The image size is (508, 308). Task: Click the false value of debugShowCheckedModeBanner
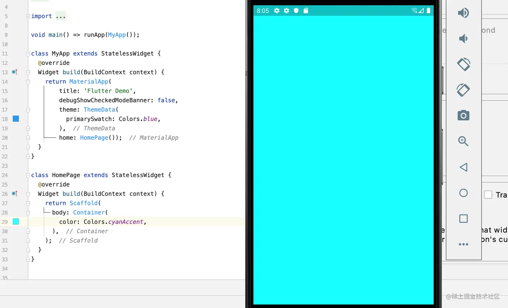(x=166, y=100)
